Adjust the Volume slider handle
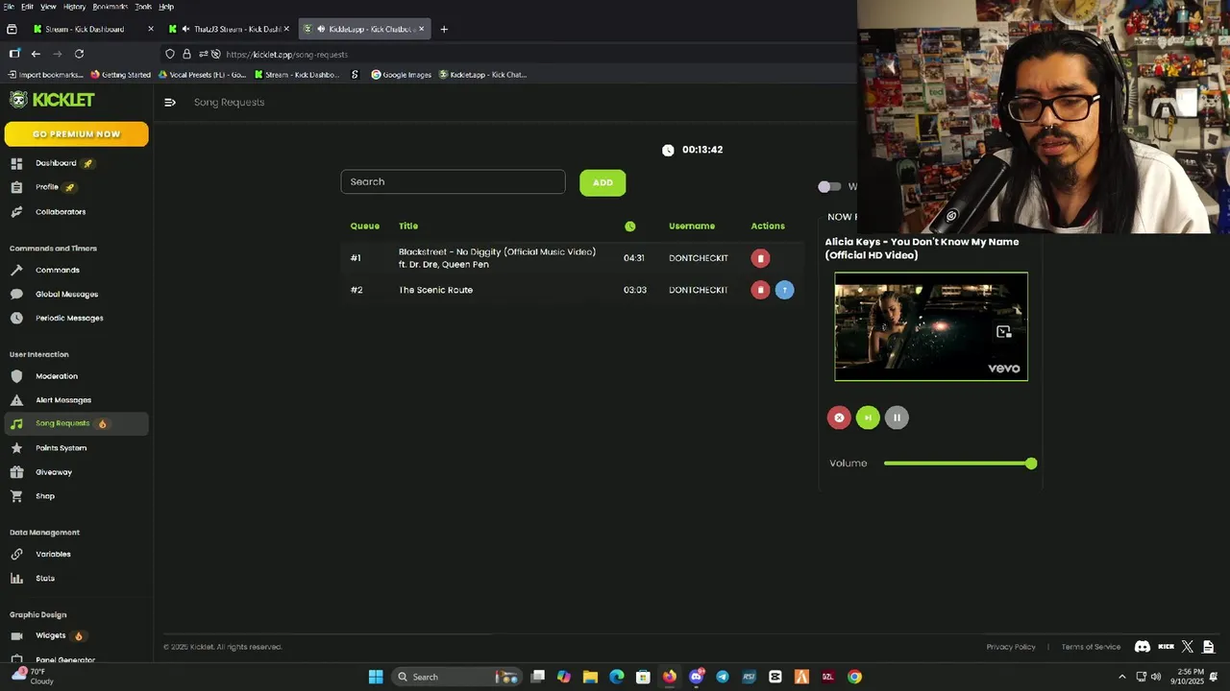 (1031, 464)
